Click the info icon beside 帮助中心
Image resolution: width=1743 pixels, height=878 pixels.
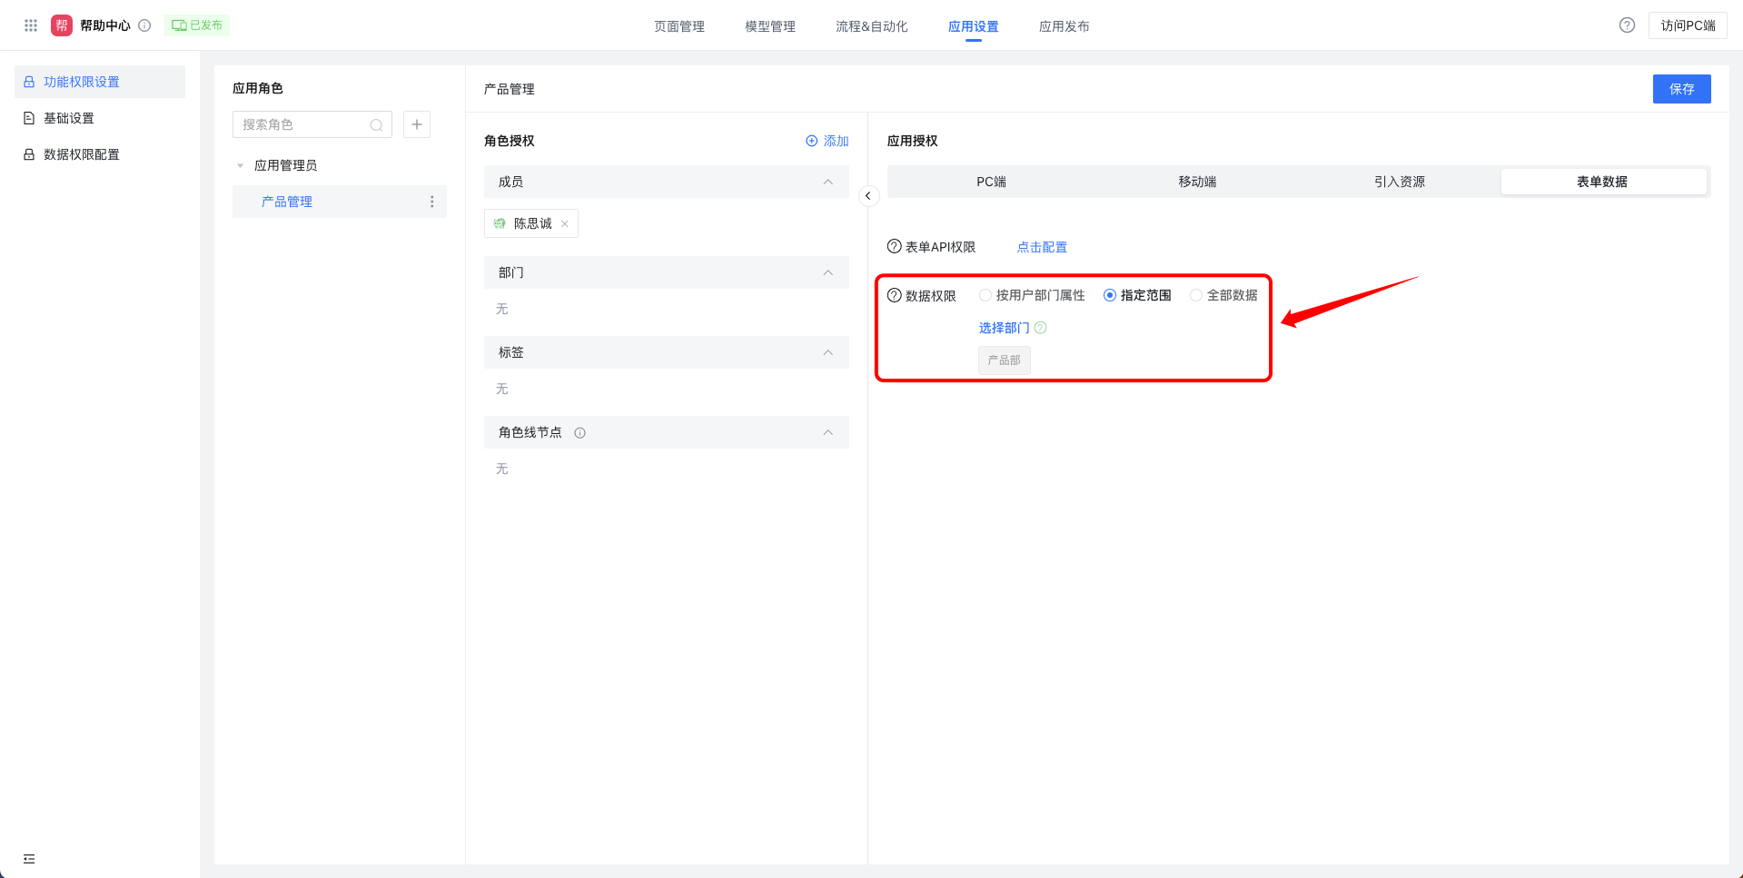coord(144,25)
